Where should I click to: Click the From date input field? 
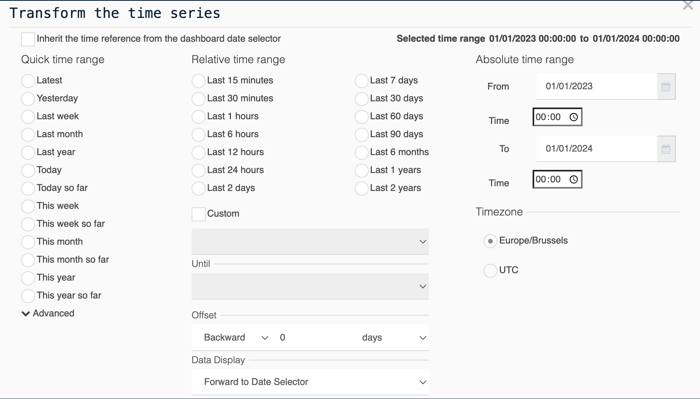tap(596, 87)
